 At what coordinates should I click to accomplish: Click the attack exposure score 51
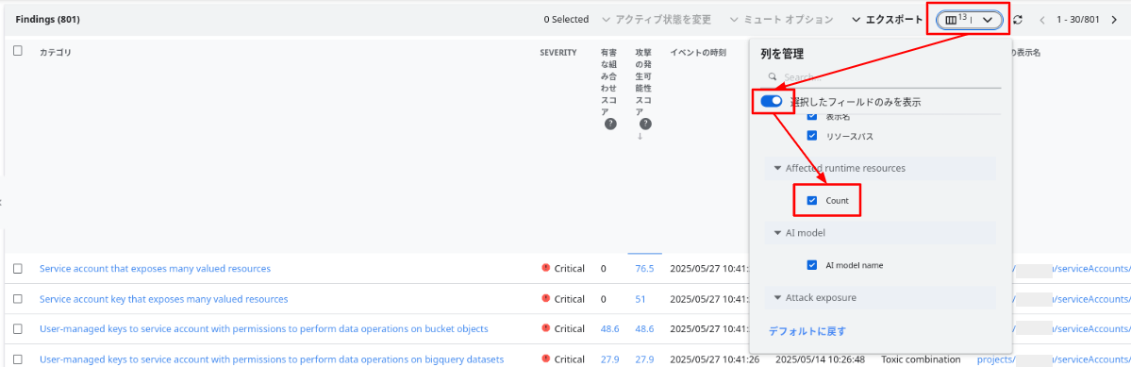[640, 298]
